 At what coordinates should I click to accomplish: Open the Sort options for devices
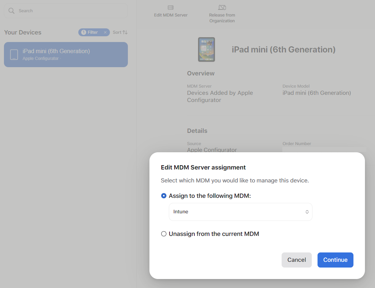coord(120,32)
